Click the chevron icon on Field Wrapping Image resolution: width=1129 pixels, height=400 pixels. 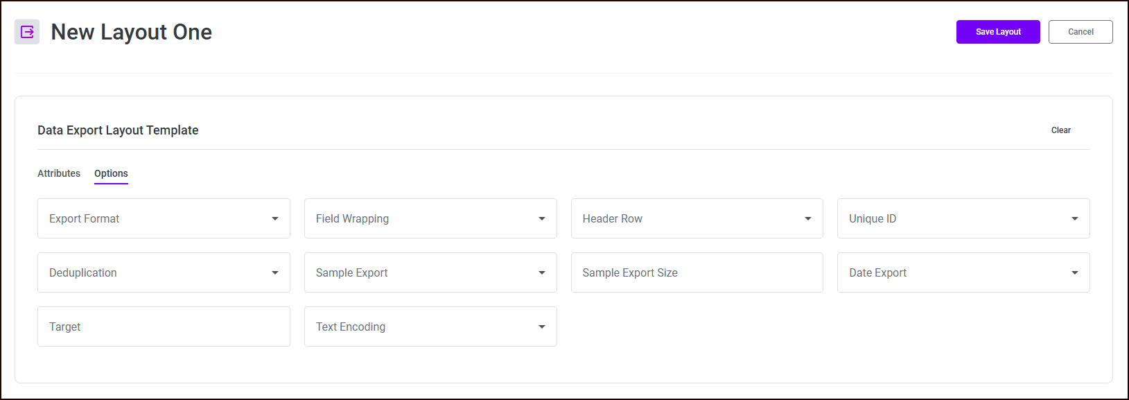[542, 218]
